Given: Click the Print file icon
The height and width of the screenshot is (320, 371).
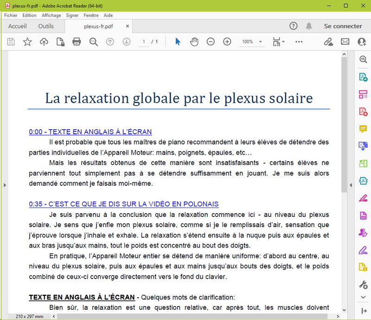Looking at the screenshot, I should coord(77,42).
